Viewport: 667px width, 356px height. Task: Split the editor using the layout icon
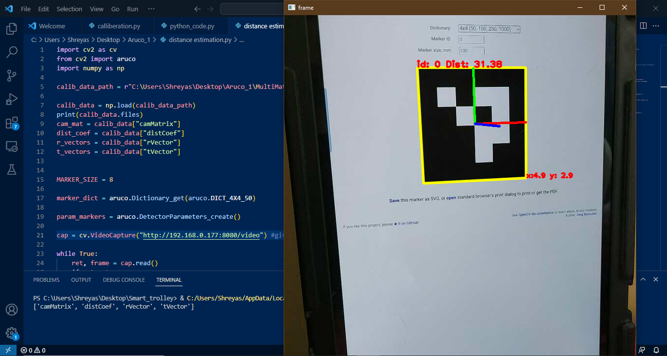(x=643, y=25)
